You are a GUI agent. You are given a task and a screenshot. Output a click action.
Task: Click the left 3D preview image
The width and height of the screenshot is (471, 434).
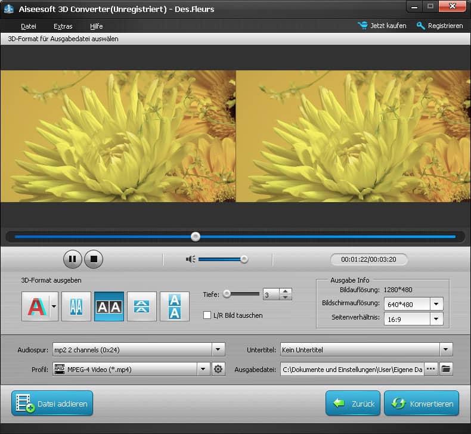click(118, 136)
